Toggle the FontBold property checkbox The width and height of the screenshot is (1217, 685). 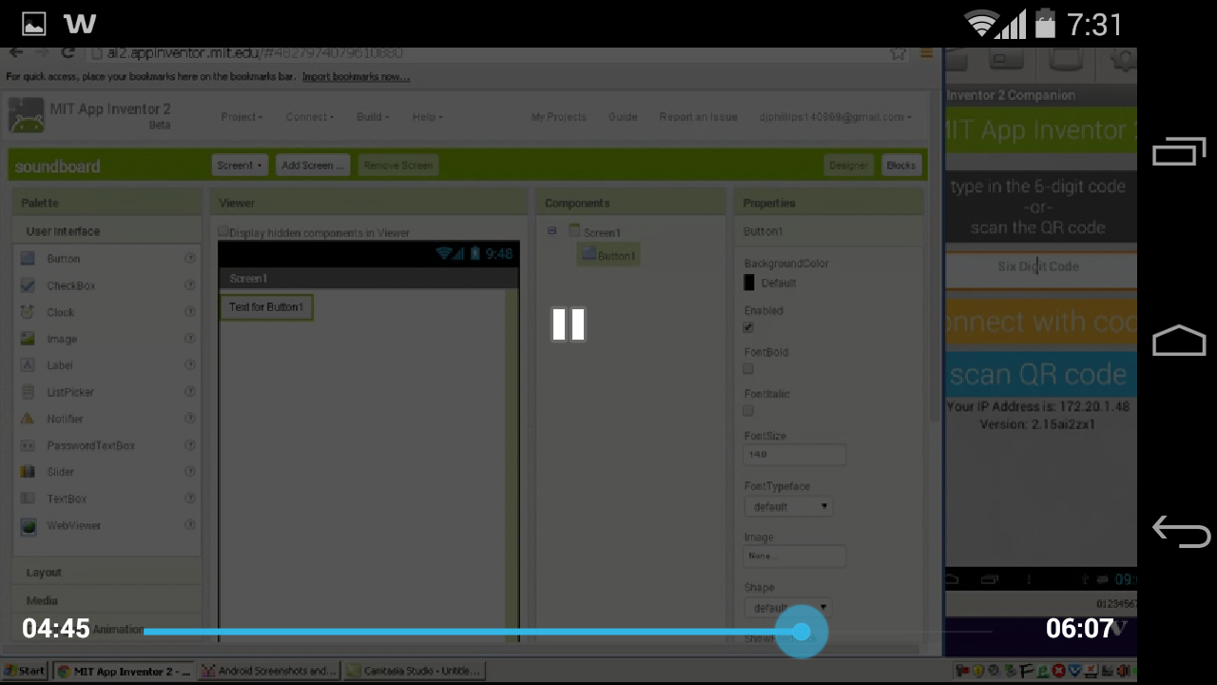coord(748,369)
